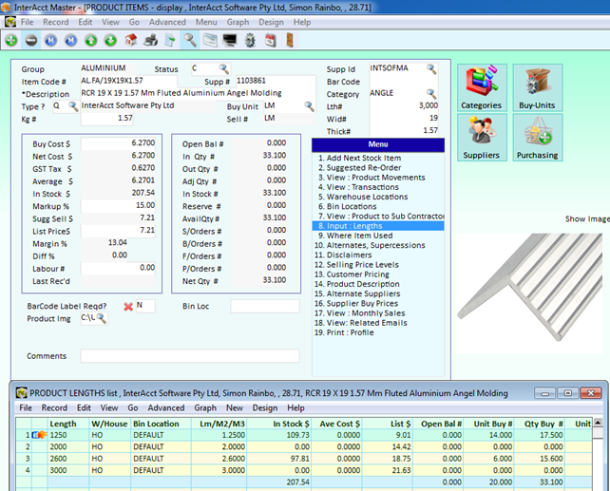Click the In Stock $ column header
Viewport: 610px width, 491px height.
pos(291,424)
